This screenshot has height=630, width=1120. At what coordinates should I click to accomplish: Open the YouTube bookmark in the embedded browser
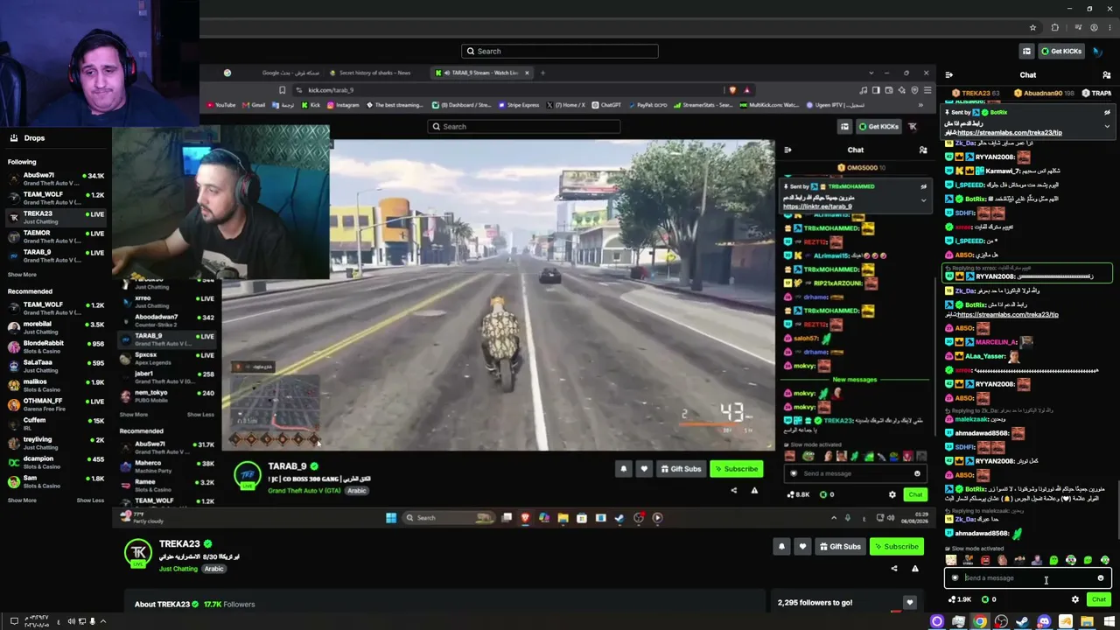pyautogui.click(x=221, y=105)
